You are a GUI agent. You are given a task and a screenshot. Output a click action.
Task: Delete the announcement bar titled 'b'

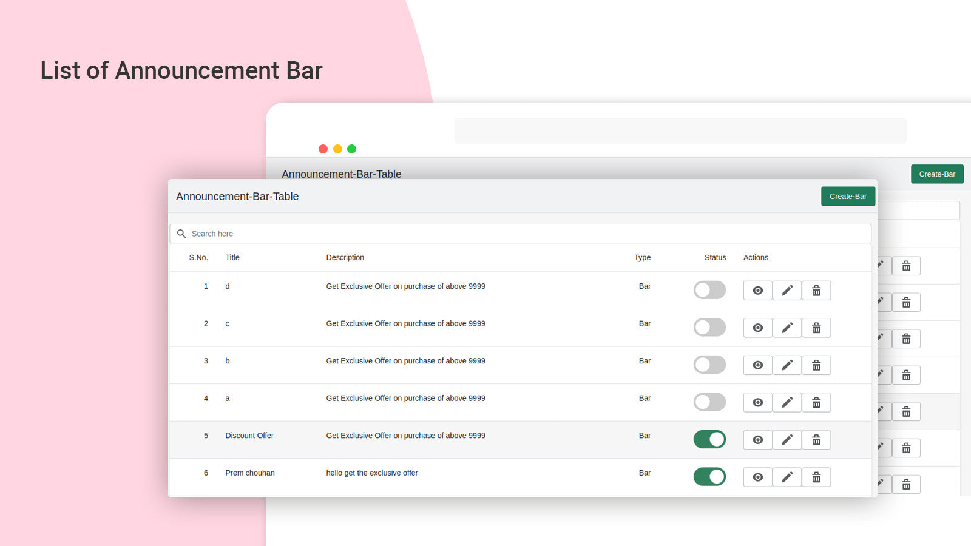pos(816,365)
